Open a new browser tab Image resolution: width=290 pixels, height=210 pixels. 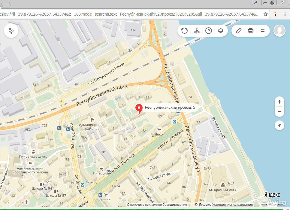pyautogui.click(x=5, y=4)
